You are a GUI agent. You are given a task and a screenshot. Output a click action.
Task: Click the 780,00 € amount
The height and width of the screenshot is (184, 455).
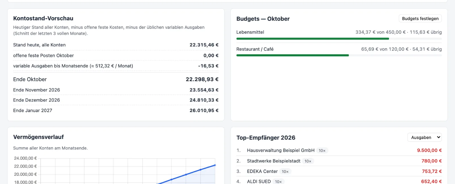432,161
